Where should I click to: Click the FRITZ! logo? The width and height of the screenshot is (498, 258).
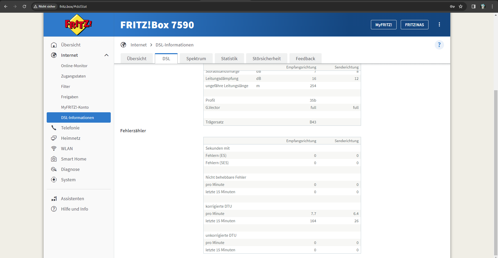click(x=78, y=25)
